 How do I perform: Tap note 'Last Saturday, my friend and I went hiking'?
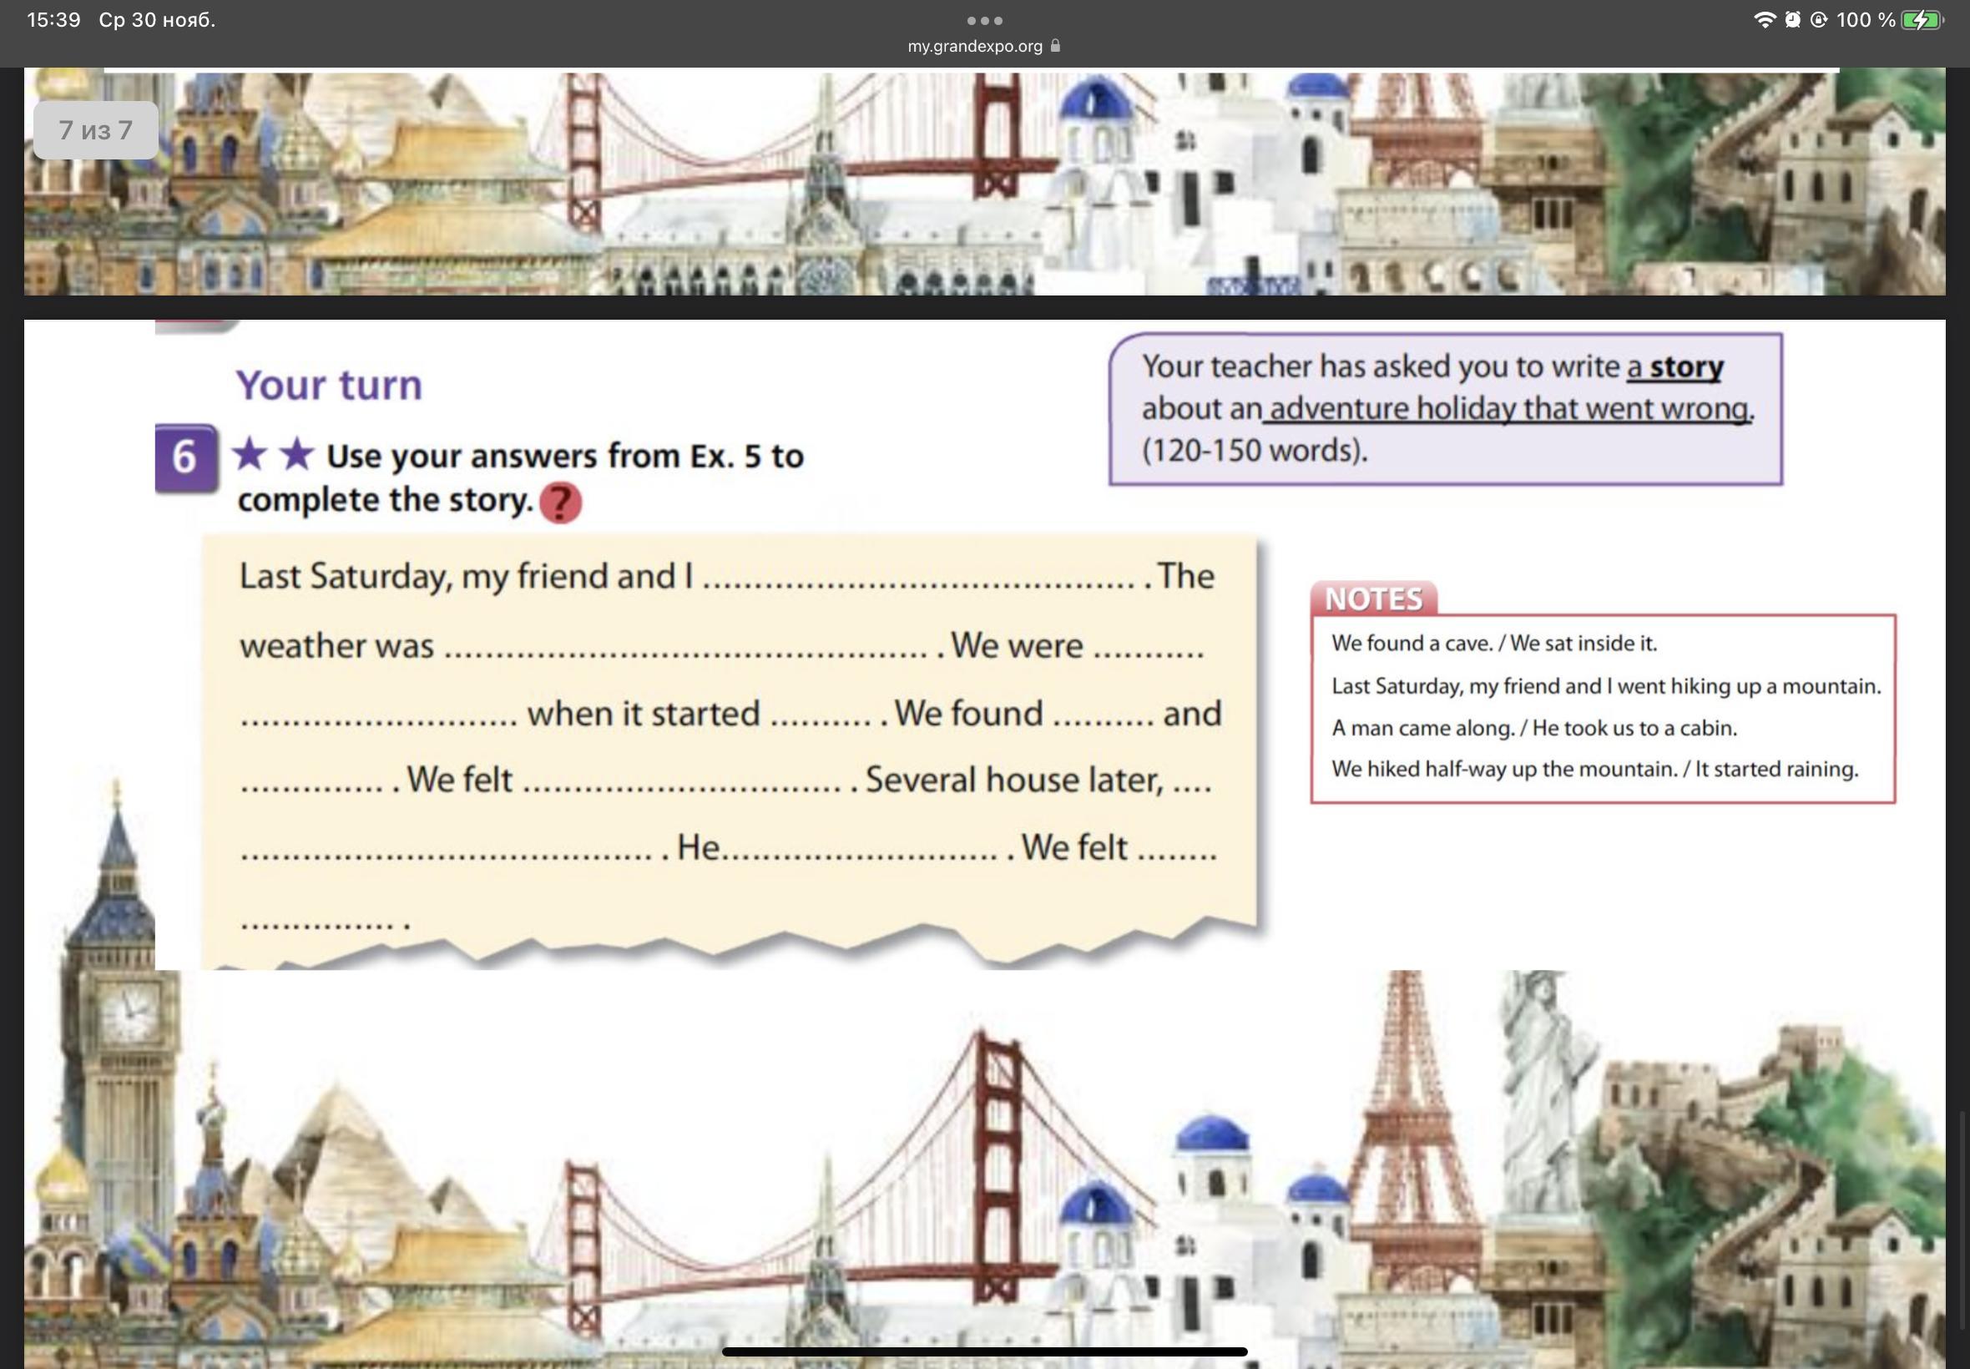(x=1605, y=686)
